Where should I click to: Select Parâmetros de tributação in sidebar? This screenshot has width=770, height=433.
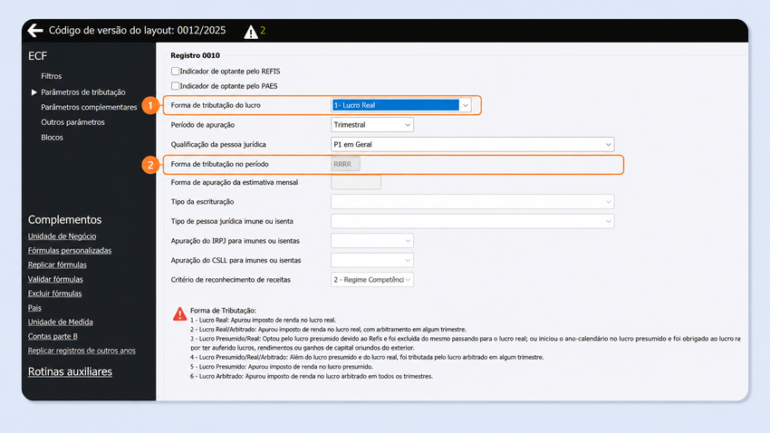[x=83, y=92]
